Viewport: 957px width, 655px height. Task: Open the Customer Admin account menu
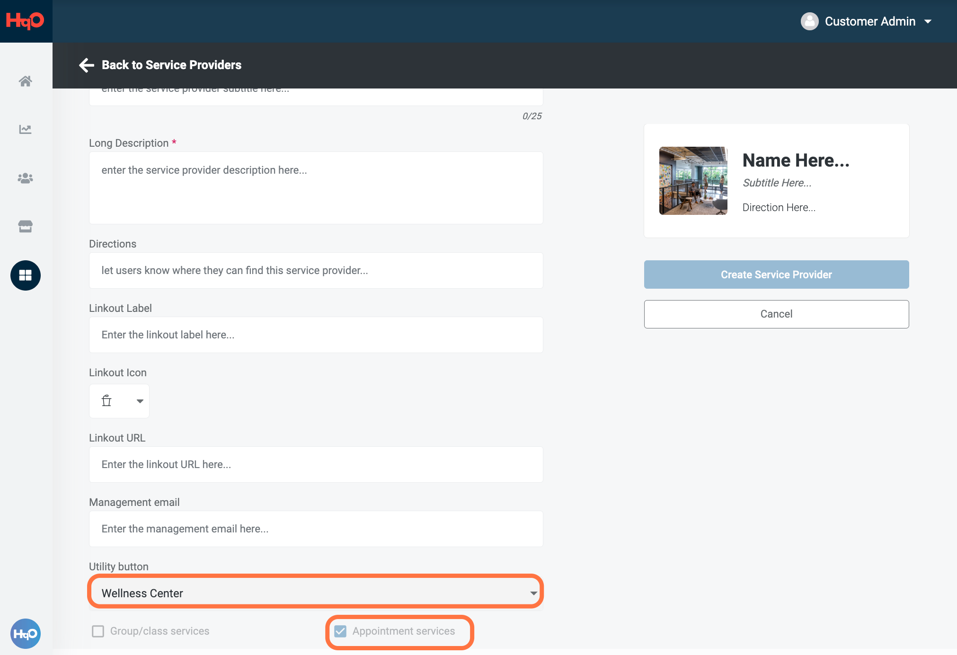(866, 21)
